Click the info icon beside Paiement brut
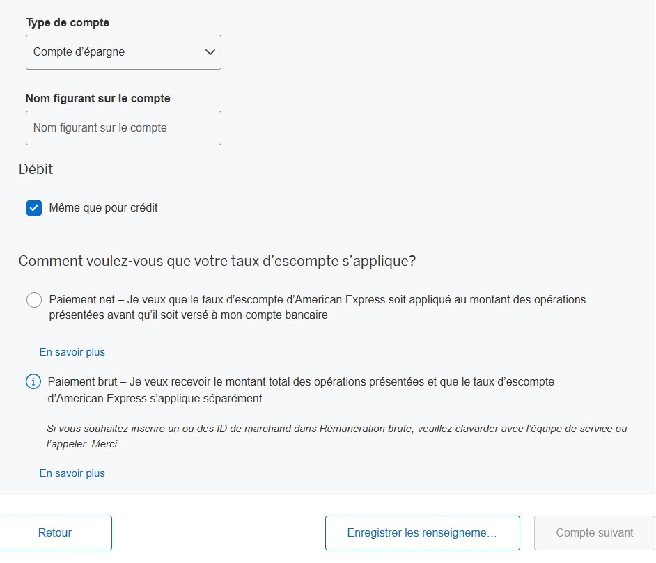This screenshot has height=563, width=656. point(33,382)
